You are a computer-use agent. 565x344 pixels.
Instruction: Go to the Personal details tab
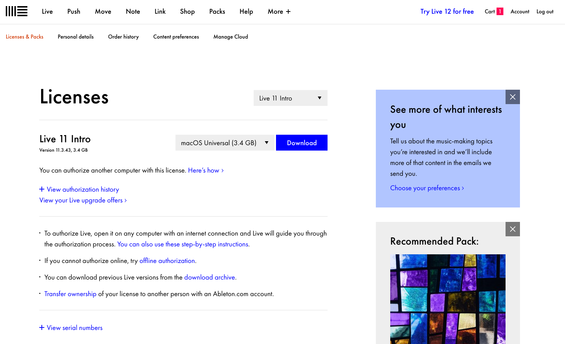click(x=75, y=37)
